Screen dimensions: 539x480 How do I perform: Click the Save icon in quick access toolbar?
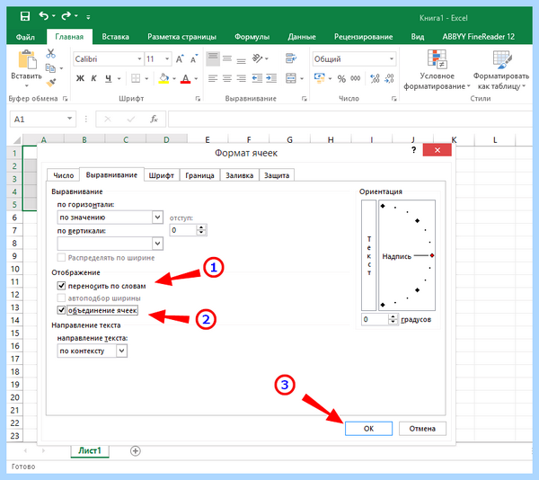[x=25, y=16]
